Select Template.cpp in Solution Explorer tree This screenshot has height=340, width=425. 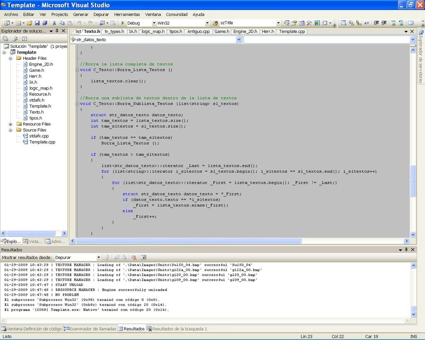tap(42, 142)
